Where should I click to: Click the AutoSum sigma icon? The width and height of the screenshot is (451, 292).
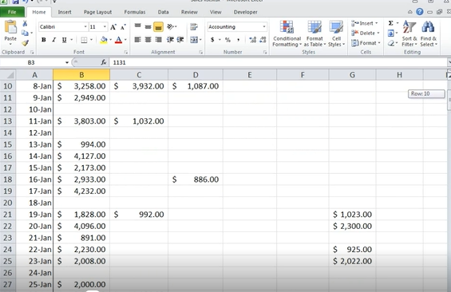tap(390, 23)
